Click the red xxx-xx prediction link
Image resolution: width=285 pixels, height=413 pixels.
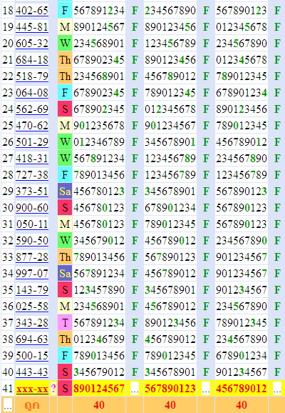[32, 389]
